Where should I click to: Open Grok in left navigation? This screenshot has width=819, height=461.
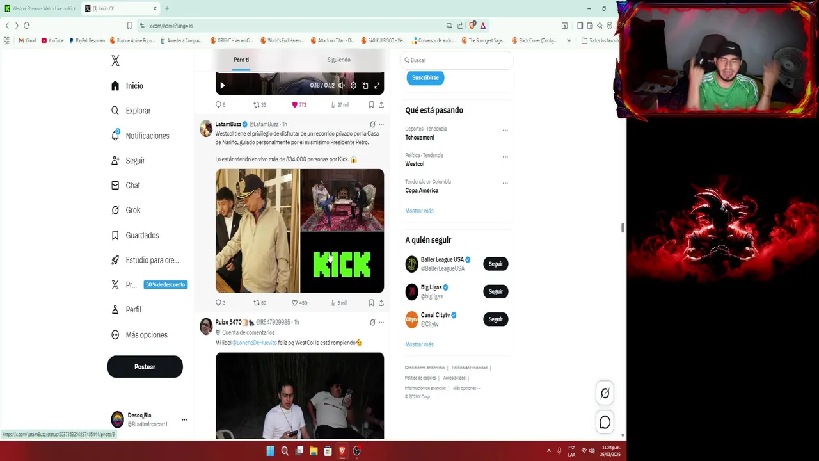(x=125, y=210)
